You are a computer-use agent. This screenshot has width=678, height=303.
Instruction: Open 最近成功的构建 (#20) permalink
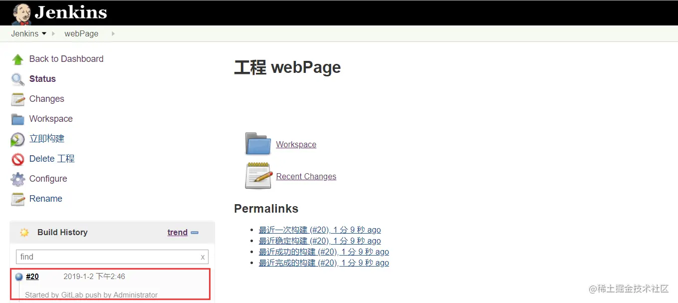tap(324, 252)
